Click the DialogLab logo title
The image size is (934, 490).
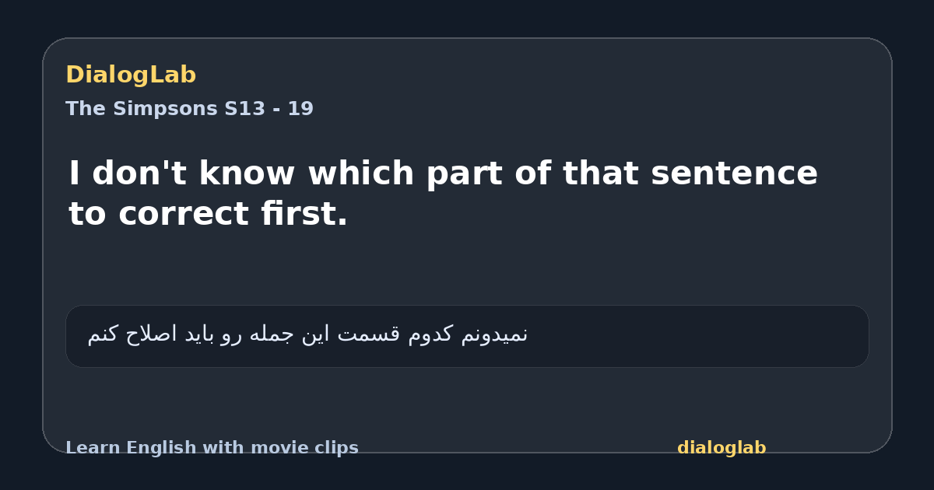pyautogui.click(x=131, y=75)
